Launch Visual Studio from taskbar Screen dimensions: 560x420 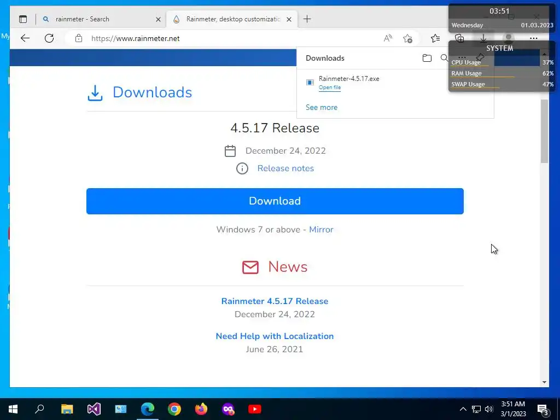94,409
